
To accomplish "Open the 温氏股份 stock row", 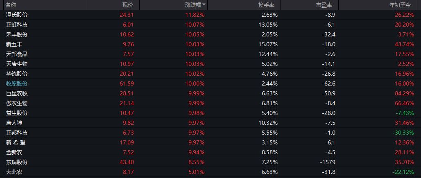I will (x=17, y=15).
